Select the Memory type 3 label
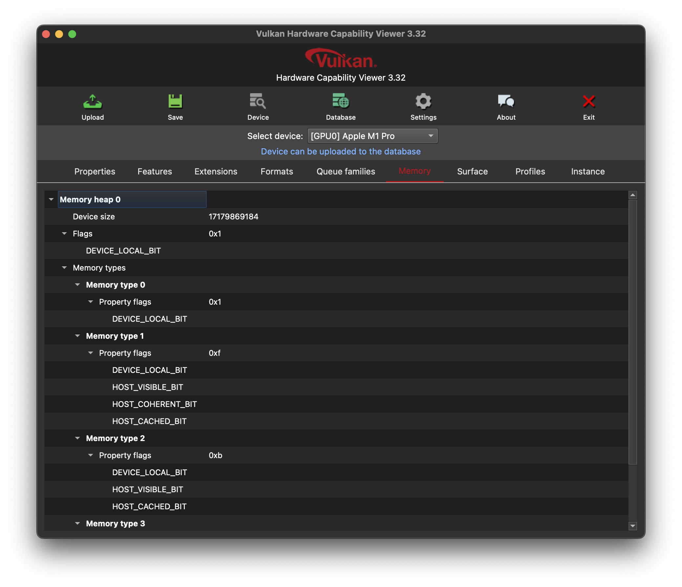This screenshot has height=587, width=682. (116, 523)
